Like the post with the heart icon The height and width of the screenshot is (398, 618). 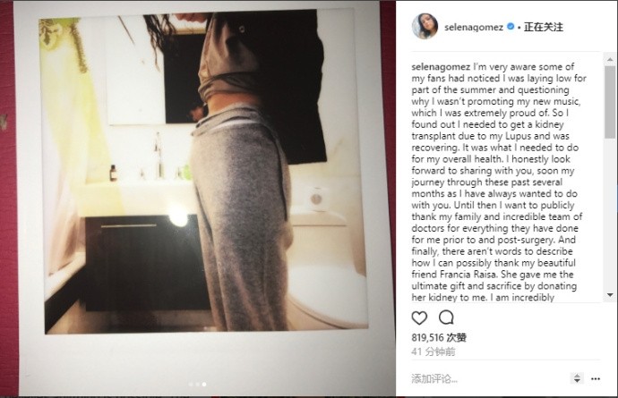419,318
